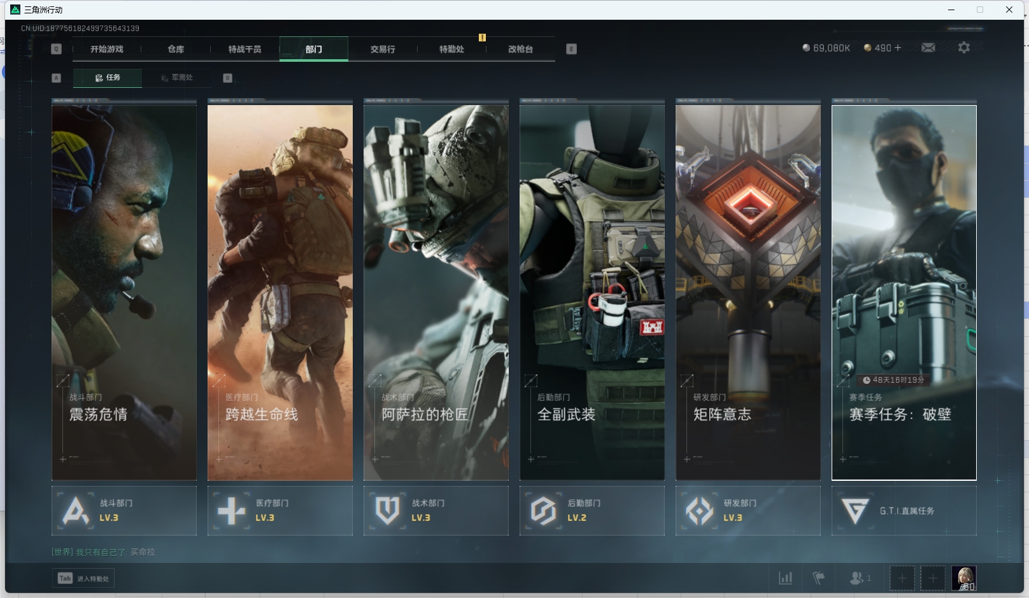This screenshot has height=598, width=1029.
Task: Click Tab 进入特勤处 button
Action: [83, 578]
